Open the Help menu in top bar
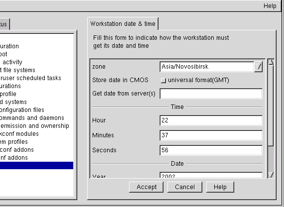This screenshot has height=207, width=284. [270, 6]
